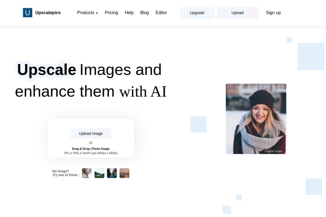
Task: Open the Help menu item
Action: 129,13
